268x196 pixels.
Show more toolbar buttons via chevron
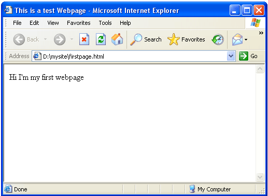(261, 33)
